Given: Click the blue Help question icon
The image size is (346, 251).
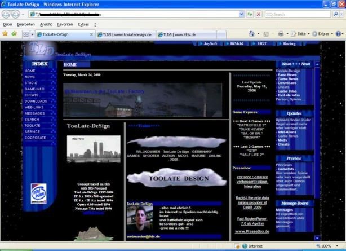Looking at the screenshot, I should click(x=338, y=34).
